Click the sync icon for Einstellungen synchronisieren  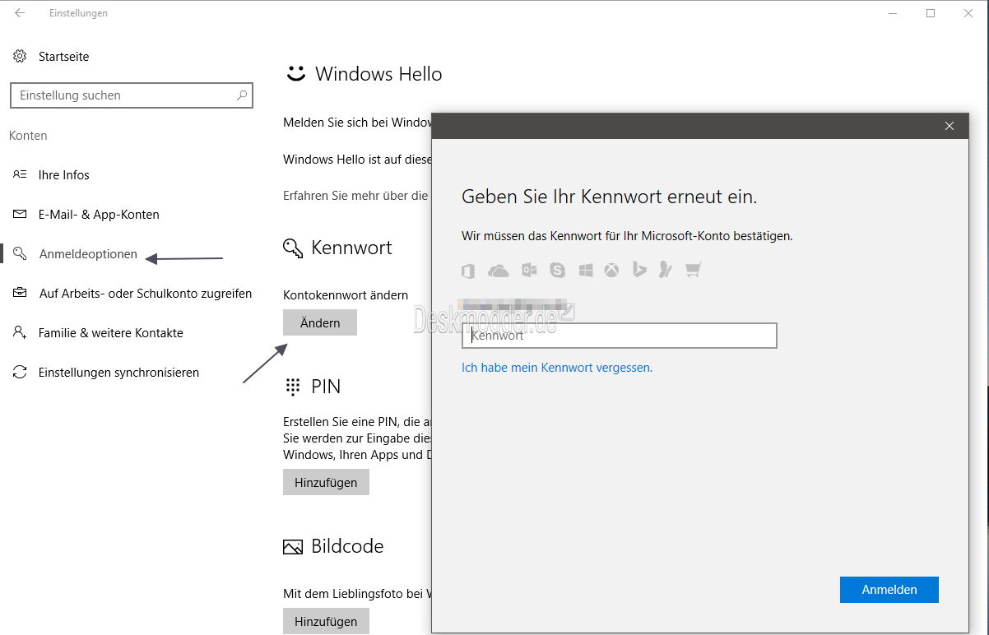coord(20,373)
